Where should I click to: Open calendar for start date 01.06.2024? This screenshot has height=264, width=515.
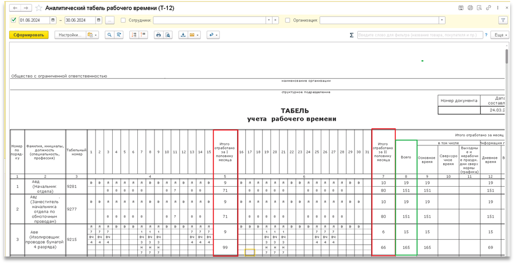53,20
